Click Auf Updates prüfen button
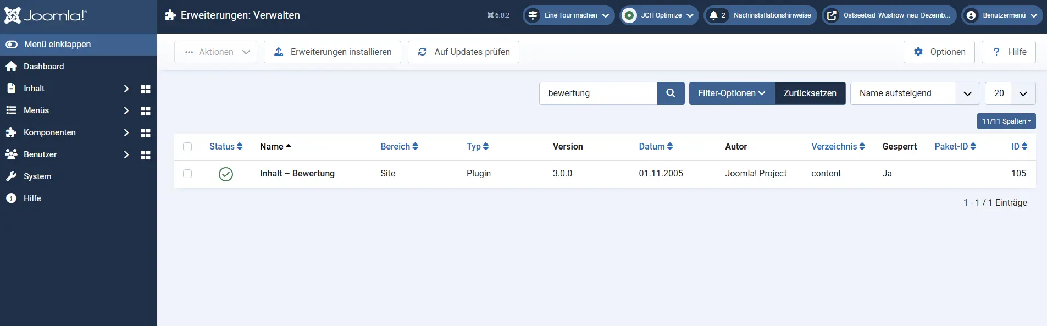The width and height of the screenshot is (1047, 326). coord(463,52)
